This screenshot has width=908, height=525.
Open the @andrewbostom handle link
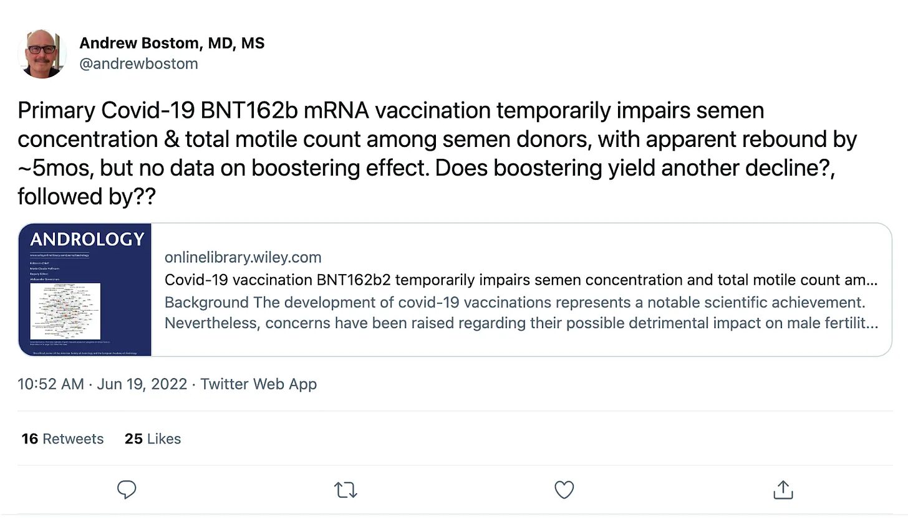138,64
